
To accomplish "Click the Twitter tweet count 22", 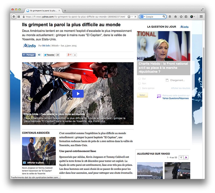I will pyautogui.click(x=58, y=55).
